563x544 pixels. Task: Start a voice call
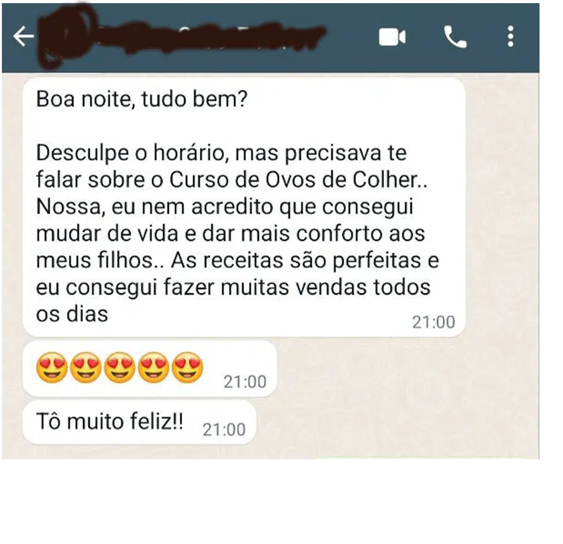click(x=455, y=37)
